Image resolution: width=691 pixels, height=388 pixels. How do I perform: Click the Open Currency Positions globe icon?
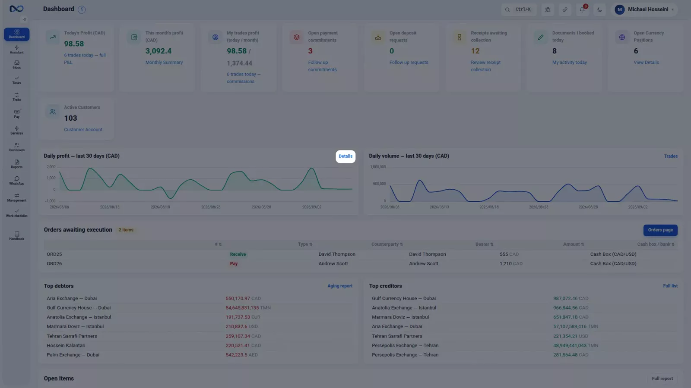click(x=622, y=37)
